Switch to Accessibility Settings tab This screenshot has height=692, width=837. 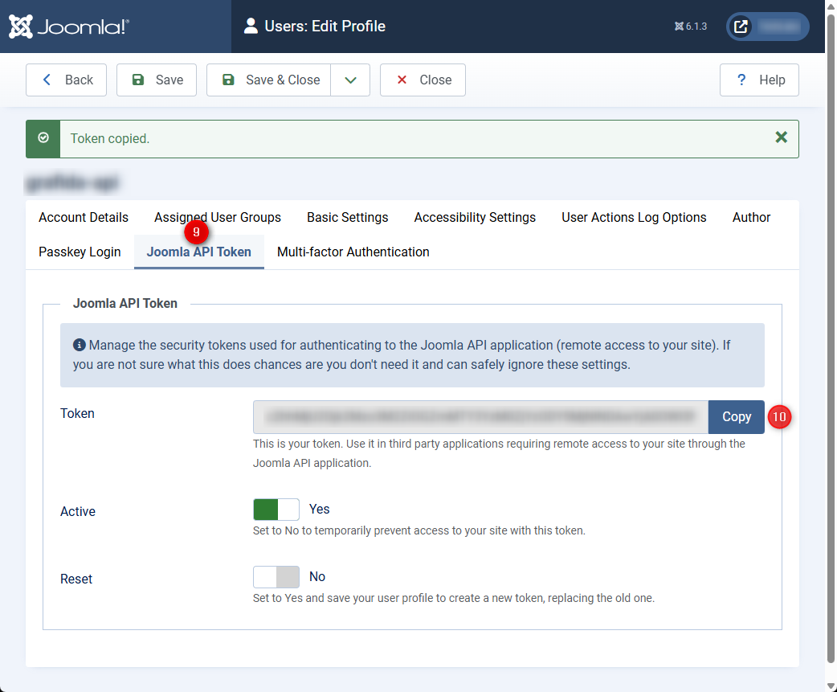pos(475,217)
